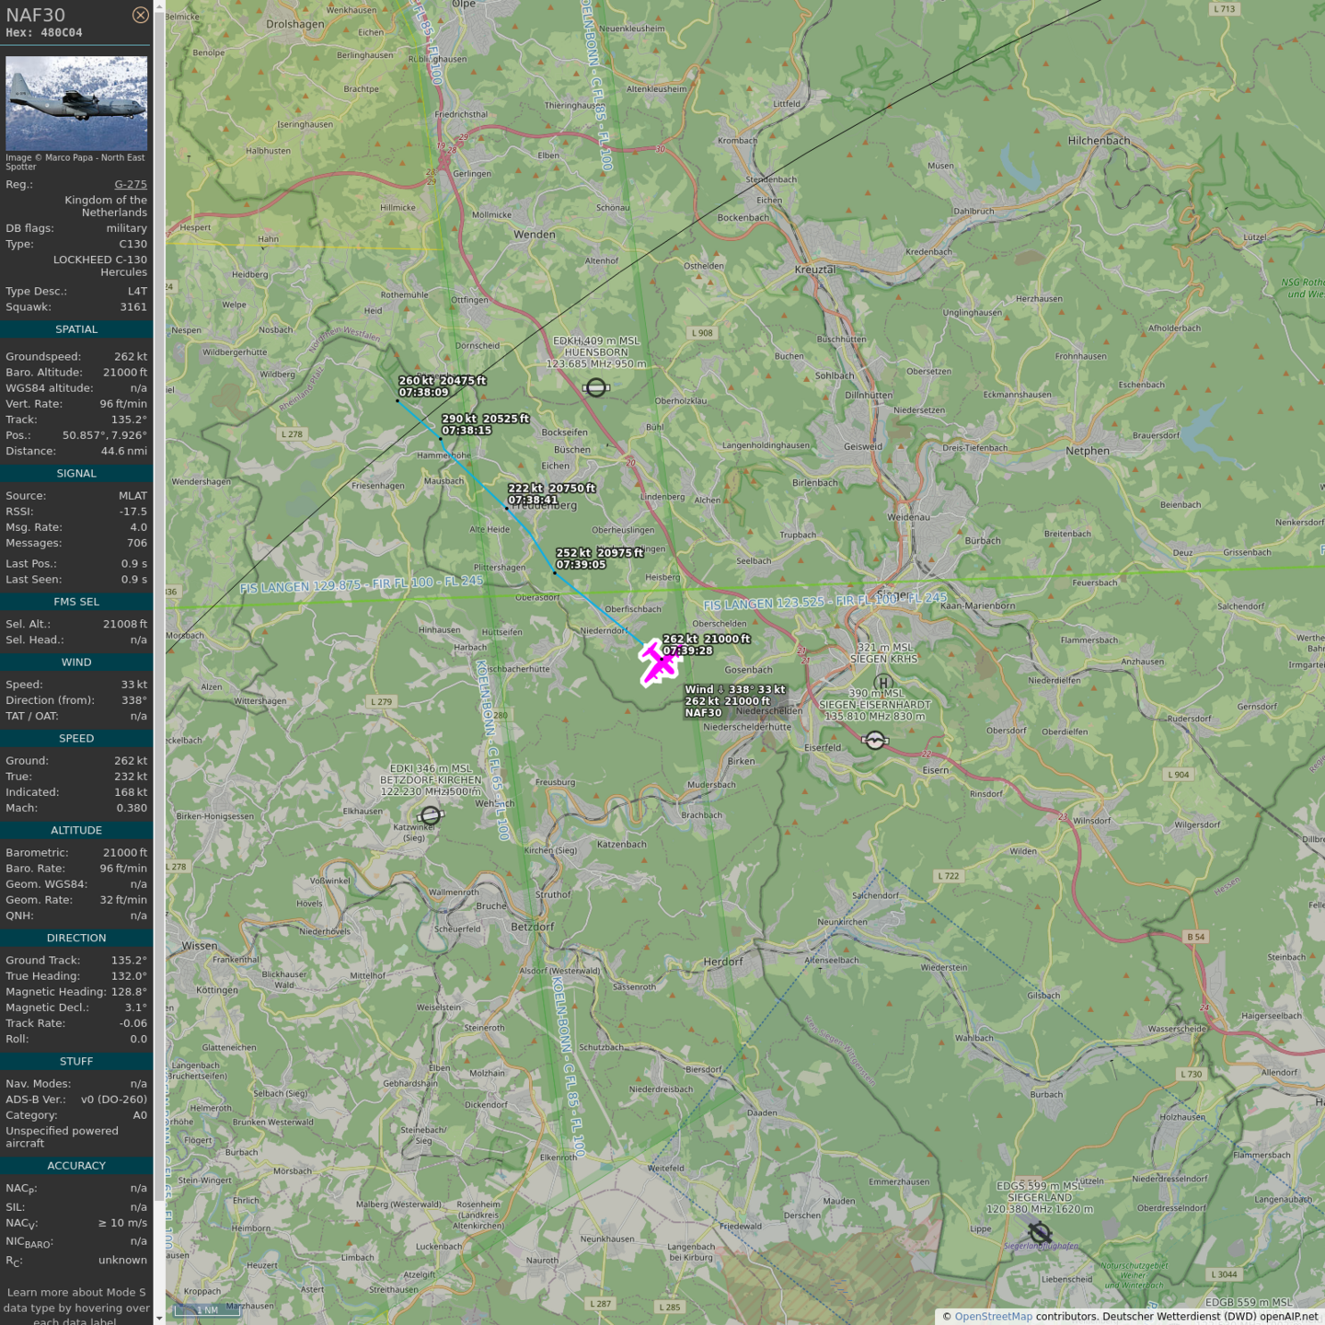Click the C-130 Hercules aircraft photo
1325x1325 pixels.
pos(76,103)
